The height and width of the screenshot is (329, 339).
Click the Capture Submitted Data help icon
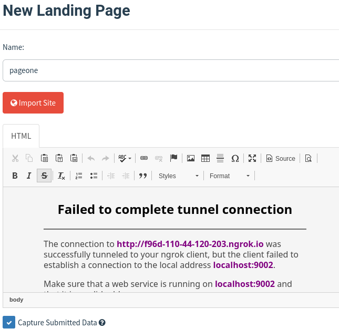[x=102, y=323]
